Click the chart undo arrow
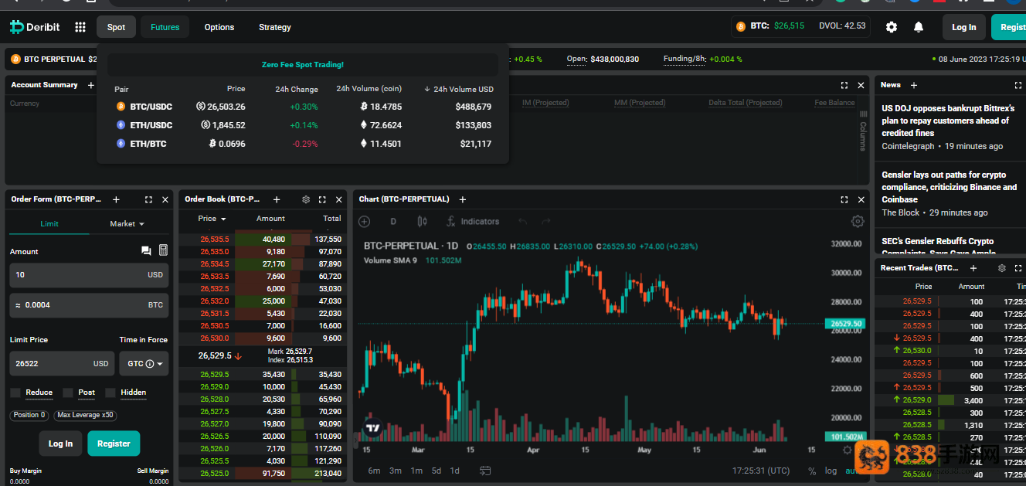The height and width of the screenshot is (486, 1026). [x=524, y=222]
